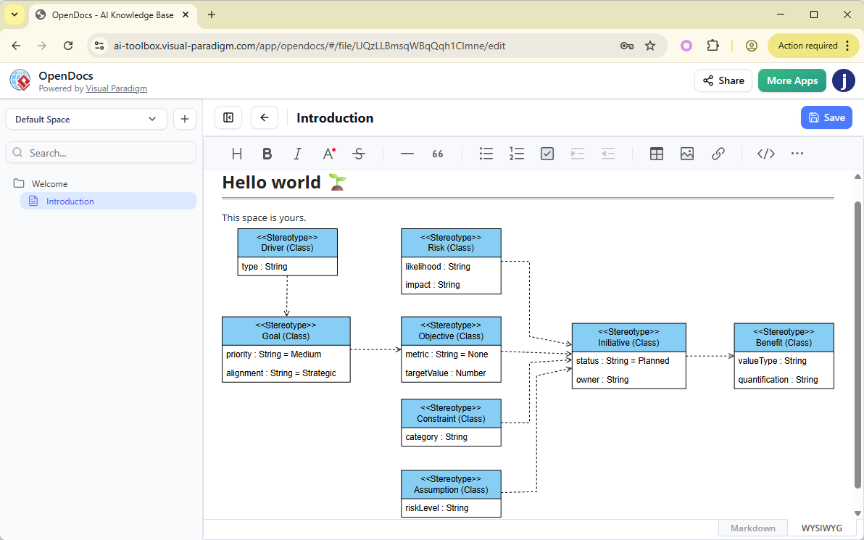Viewport: 864px width, 540px height.
Task: Open the more toolbar options menu
Action: pyautogui.click(x=797, y=153)
